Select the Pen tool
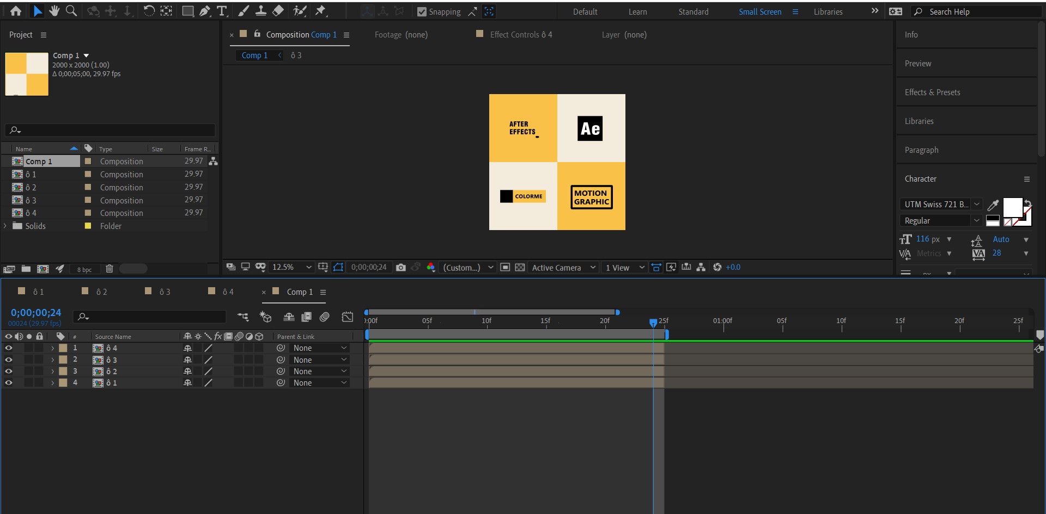The width and height of the screenshot is (1046, 514). tap(205, 11)
